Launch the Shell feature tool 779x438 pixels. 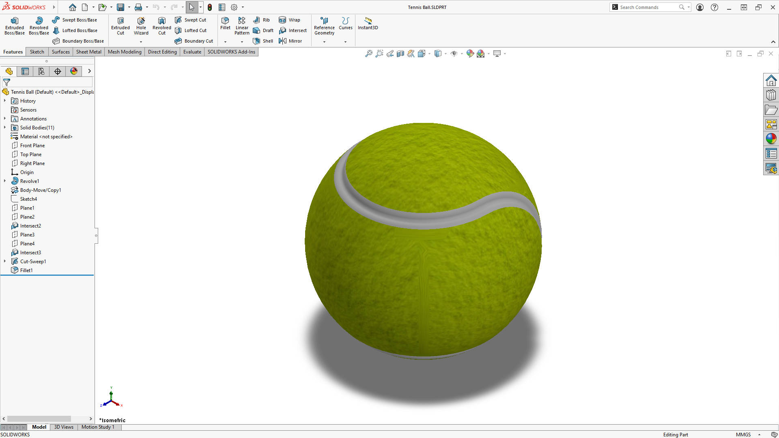pos(263,41)
